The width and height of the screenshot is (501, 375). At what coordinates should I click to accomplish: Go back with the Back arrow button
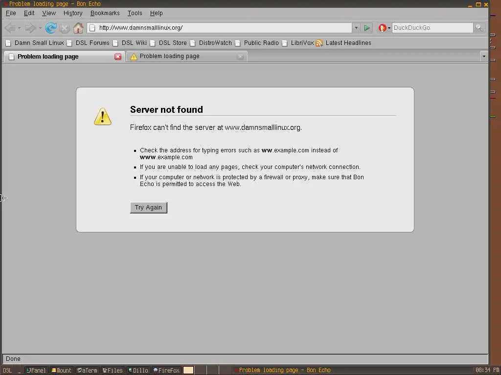coord(10,28)
